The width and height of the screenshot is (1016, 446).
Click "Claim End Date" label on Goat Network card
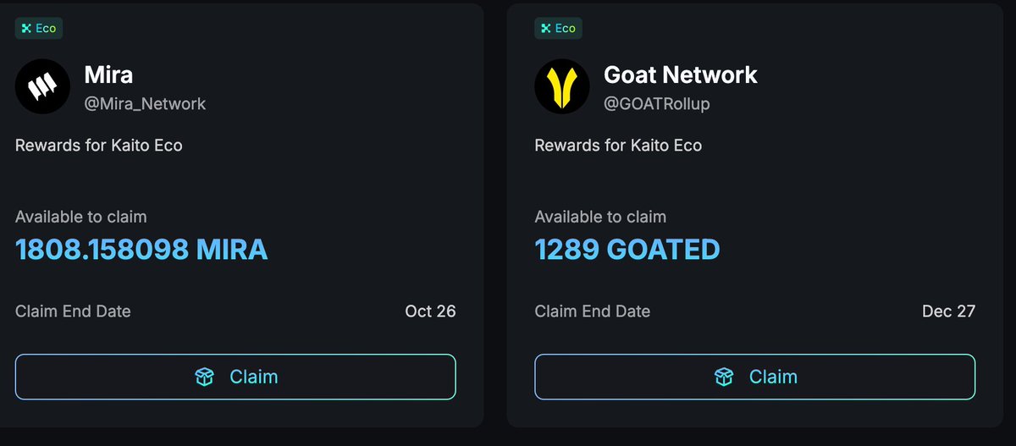click(x=593, y=311)
